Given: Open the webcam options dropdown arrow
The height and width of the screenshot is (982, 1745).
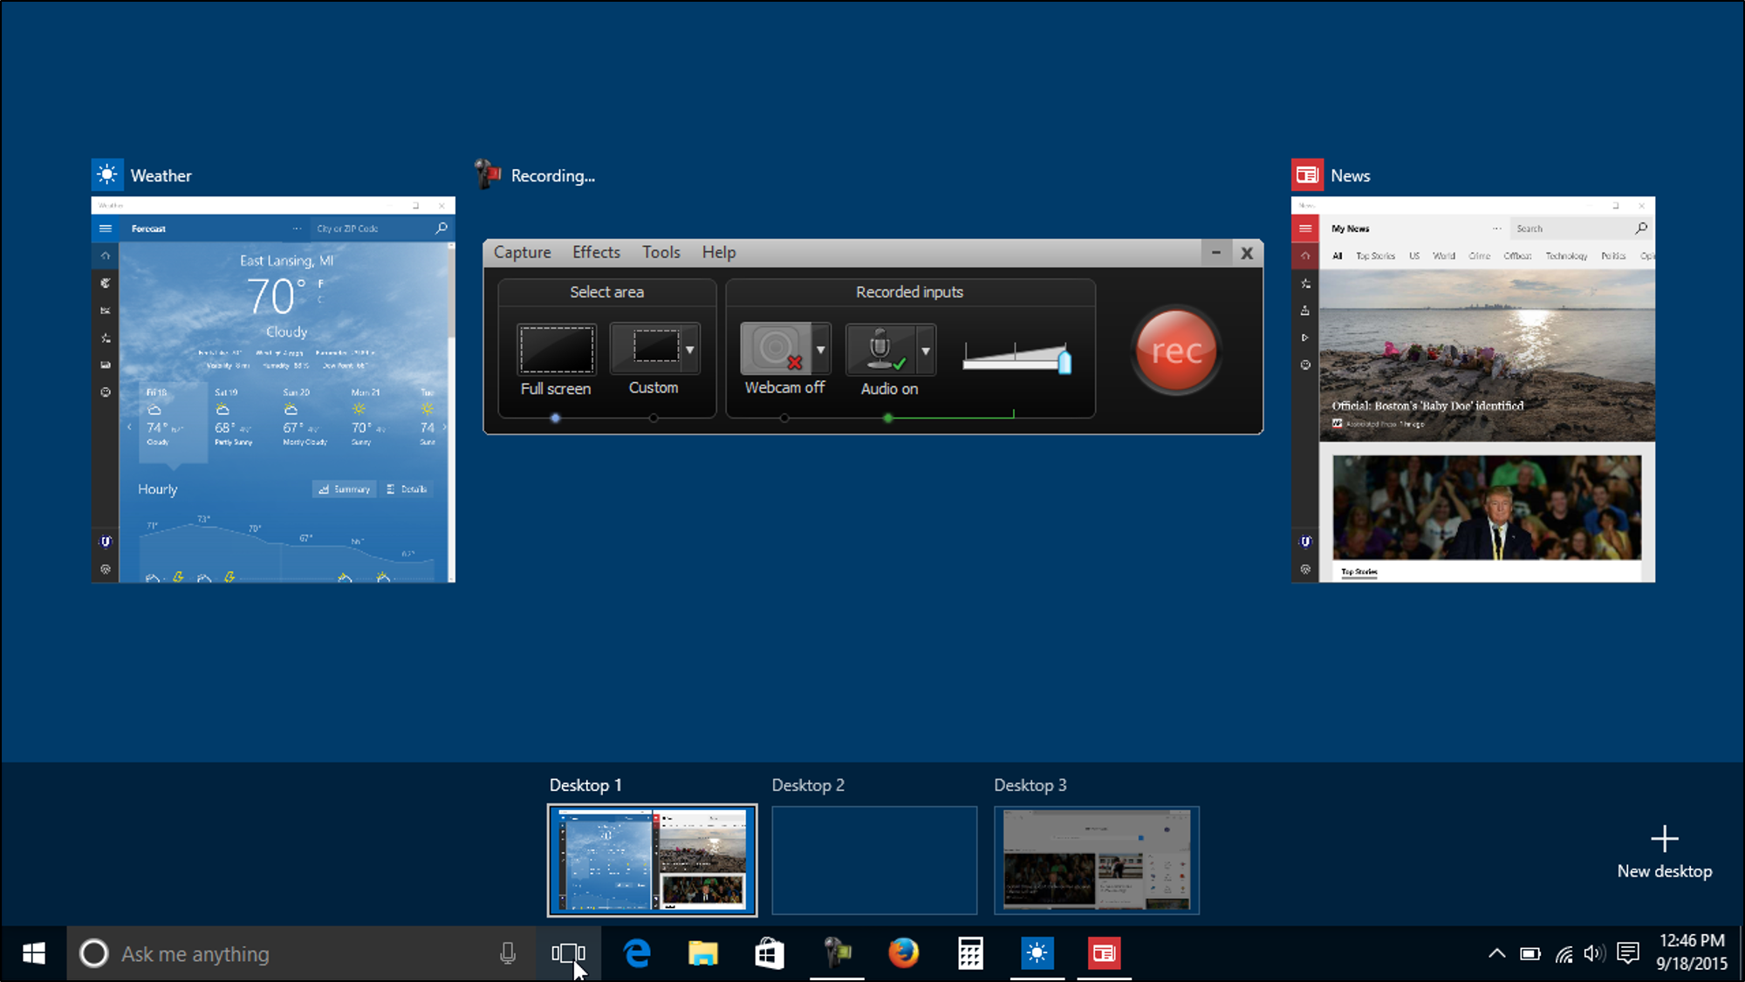Looking at the screenshot, I should [820, 350].
